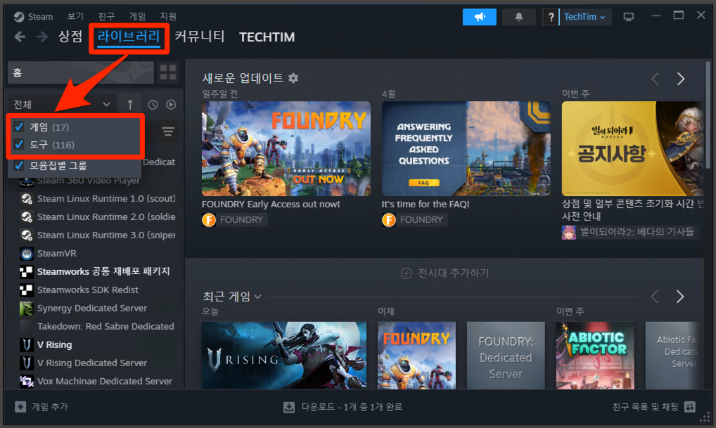The image size is (716, 428).
Task: Open the advanced filter lines icon
Action: click(x=168, y=132)
